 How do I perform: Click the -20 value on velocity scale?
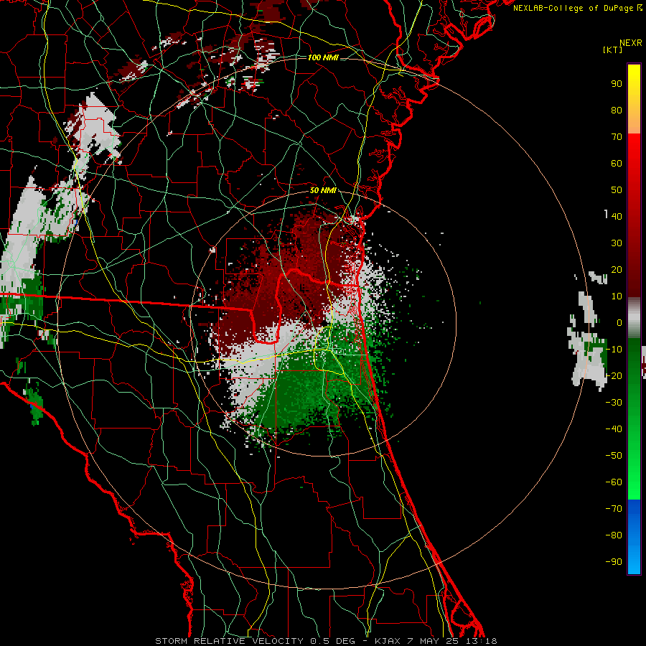point(614,375)
